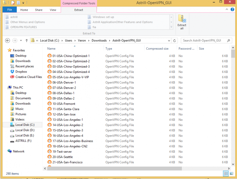237x179 pixels.
Task: Select file 21-USA-San-Francisco
Action: point(67,162)
